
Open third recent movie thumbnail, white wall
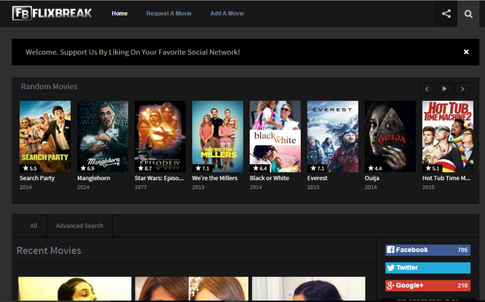click(x=308, y=289)
